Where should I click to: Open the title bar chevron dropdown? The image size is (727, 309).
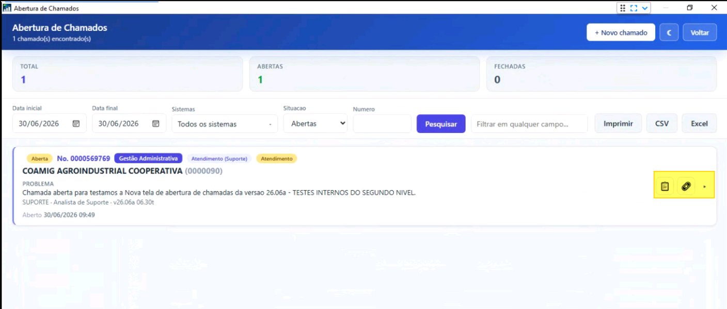pos(645,8)
